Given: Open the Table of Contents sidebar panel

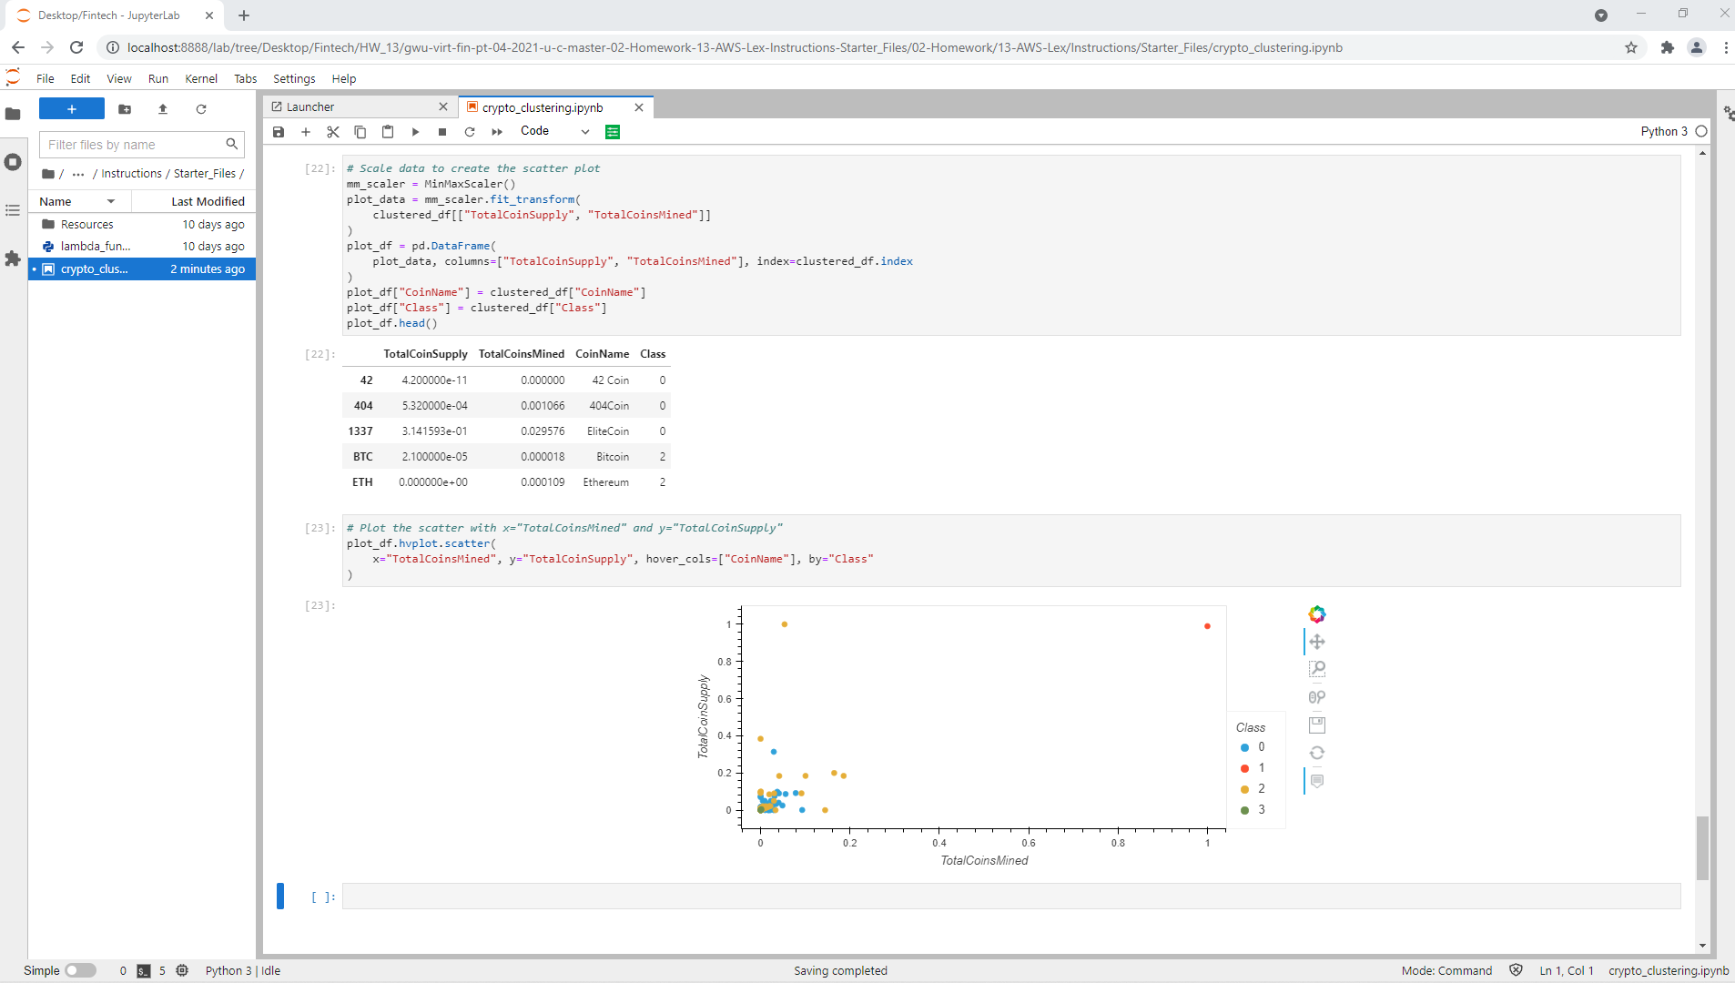Looking at the screenshot, I should [13, 210].
